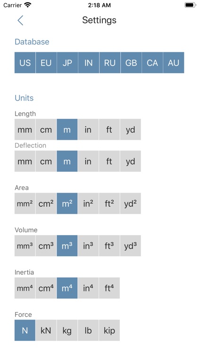
Task: Pick yd² for Area
Action: 131,203
